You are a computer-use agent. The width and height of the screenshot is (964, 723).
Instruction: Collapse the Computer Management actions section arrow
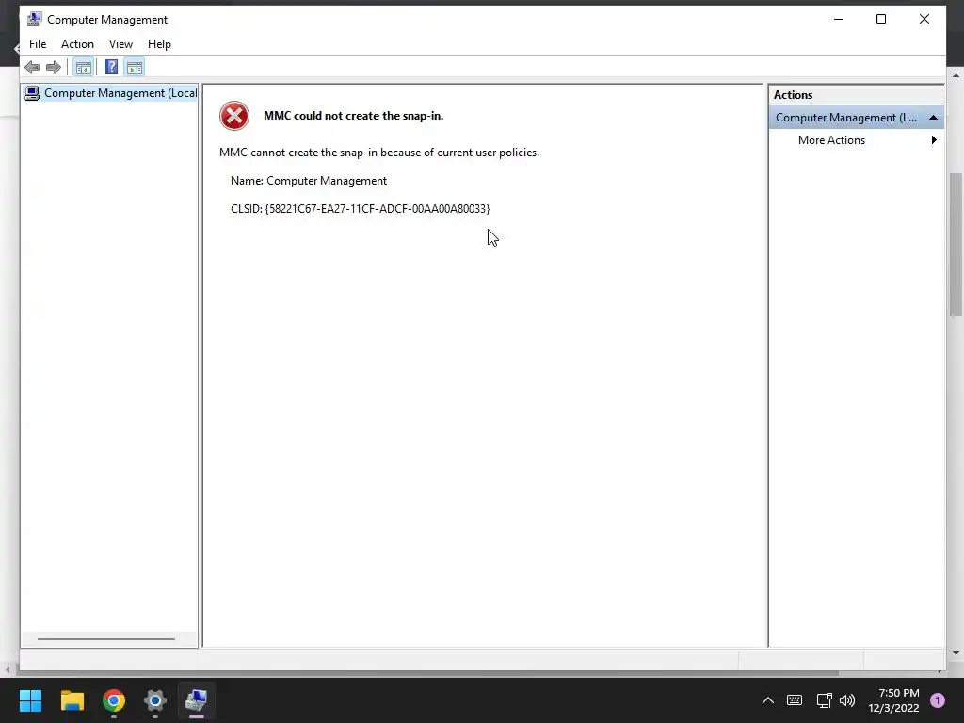[x=933, y=118]
